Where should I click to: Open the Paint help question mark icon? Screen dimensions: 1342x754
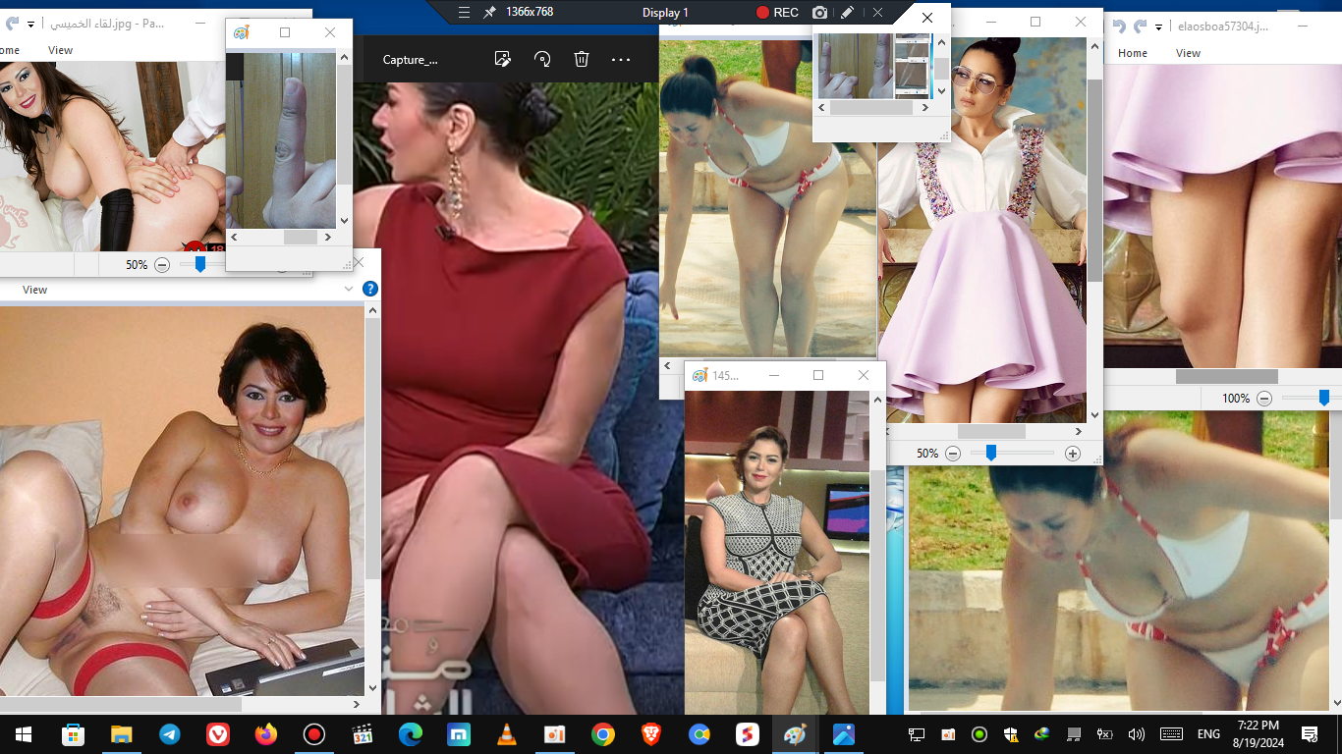pos(369,289)
